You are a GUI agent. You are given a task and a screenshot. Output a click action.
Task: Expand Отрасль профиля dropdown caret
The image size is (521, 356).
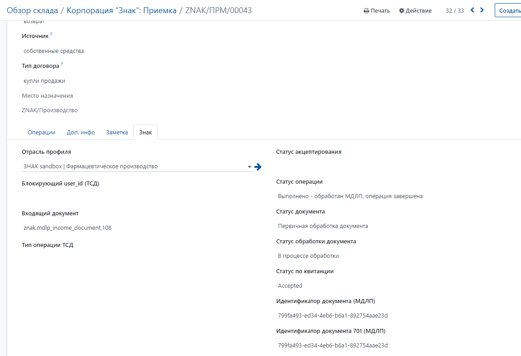coord(249,166)
